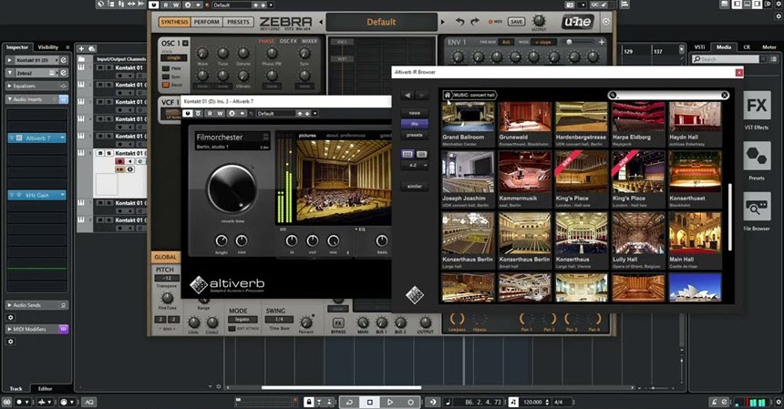784x409 pixels.
Task: Open the Editor tab at bottom left
Action: point(45,389)
